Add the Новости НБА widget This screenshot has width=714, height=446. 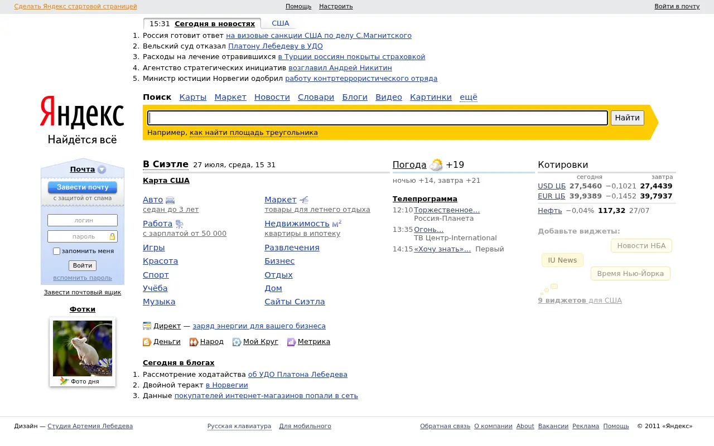[x=641, y=246]
